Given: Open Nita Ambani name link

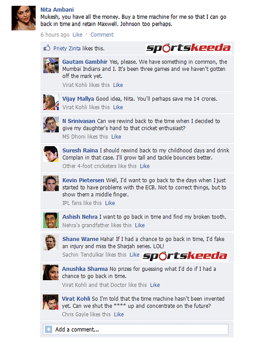Looking at the screenshot, I should [x=57, y=9].
